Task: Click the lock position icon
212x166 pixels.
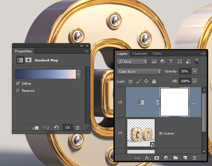Action: pos(146,81)
